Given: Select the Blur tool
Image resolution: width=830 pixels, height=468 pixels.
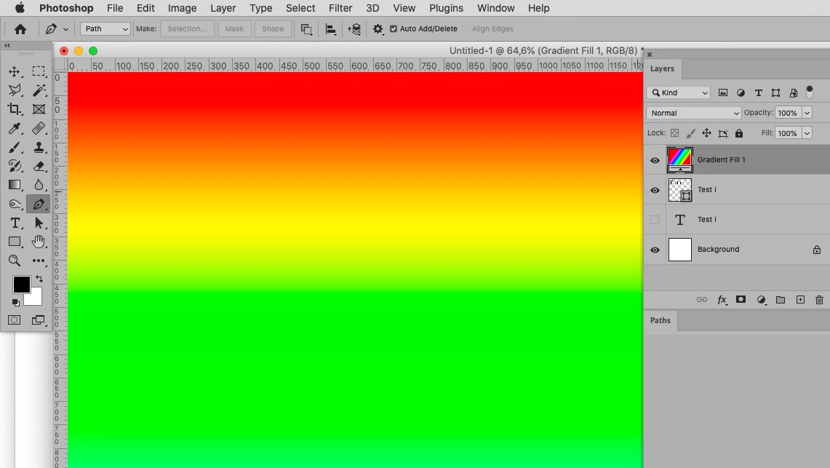Looking at the screenshot, I should point(39,185).
